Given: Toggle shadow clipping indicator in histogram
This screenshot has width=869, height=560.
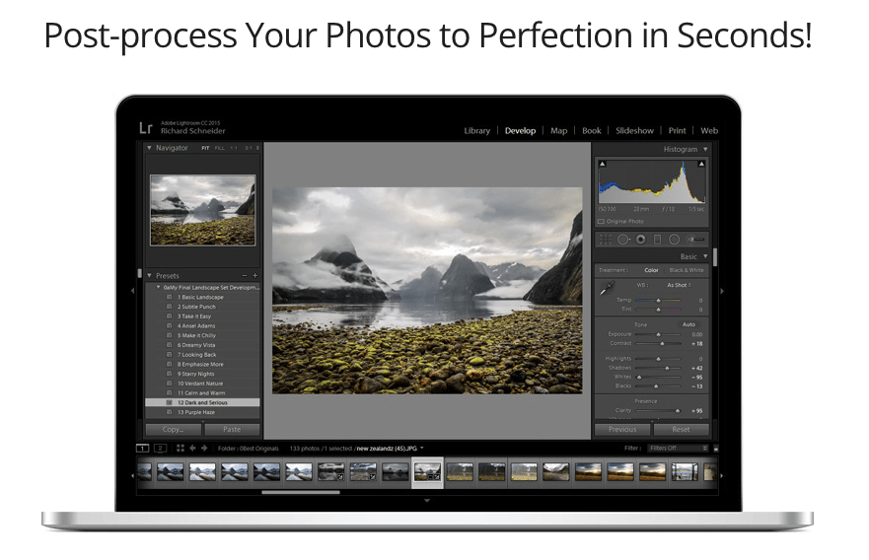Looking at the screenshot, I should pyautogui.click(x=603, y=164).
